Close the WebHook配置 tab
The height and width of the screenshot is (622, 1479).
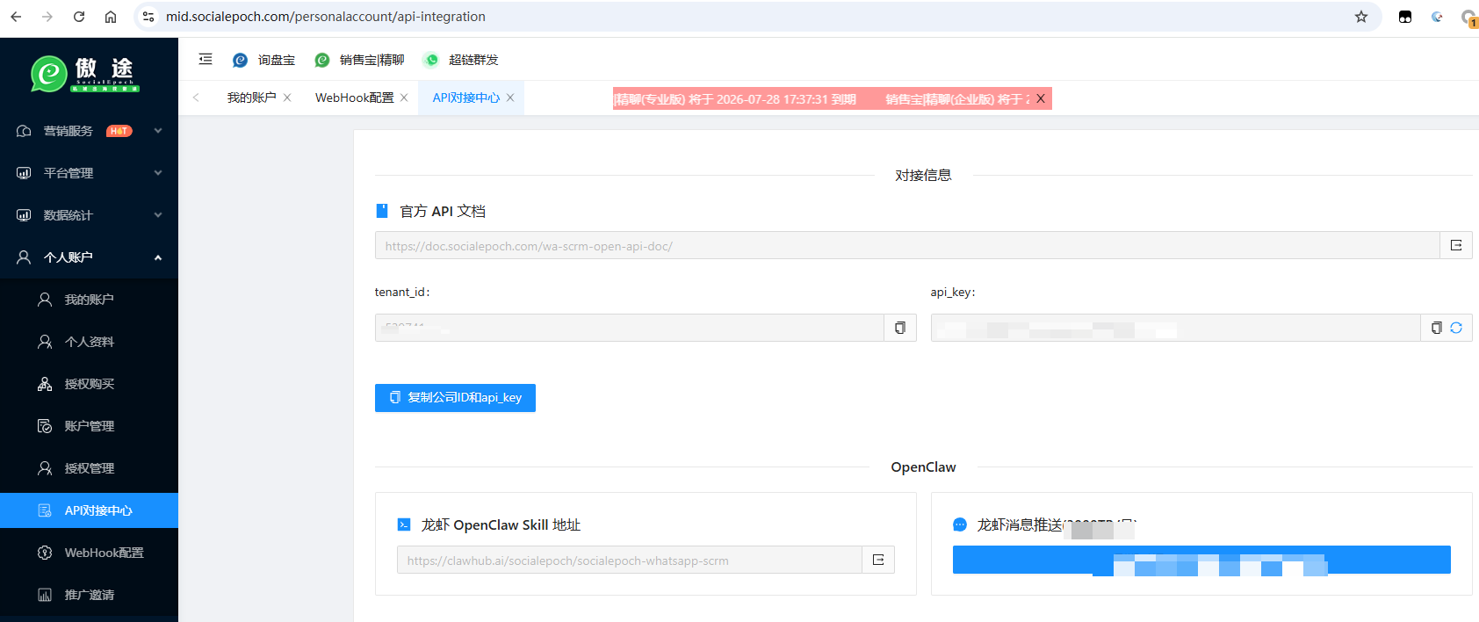tap(404, 98)
